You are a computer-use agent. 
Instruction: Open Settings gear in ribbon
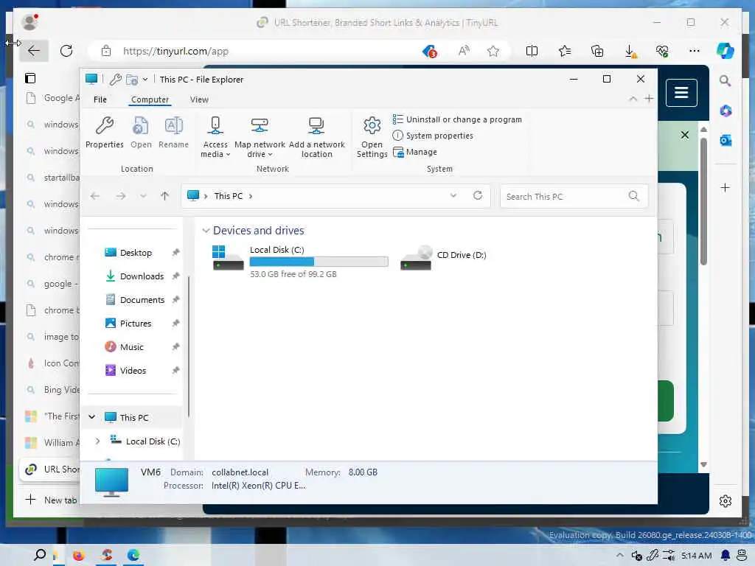[x=372, y=137]
